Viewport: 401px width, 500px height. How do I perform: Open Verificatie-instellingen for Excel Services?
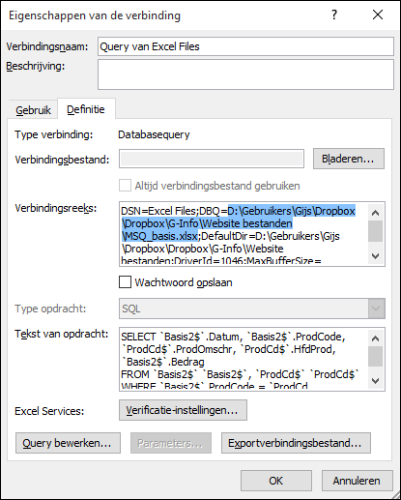point(183,410)
